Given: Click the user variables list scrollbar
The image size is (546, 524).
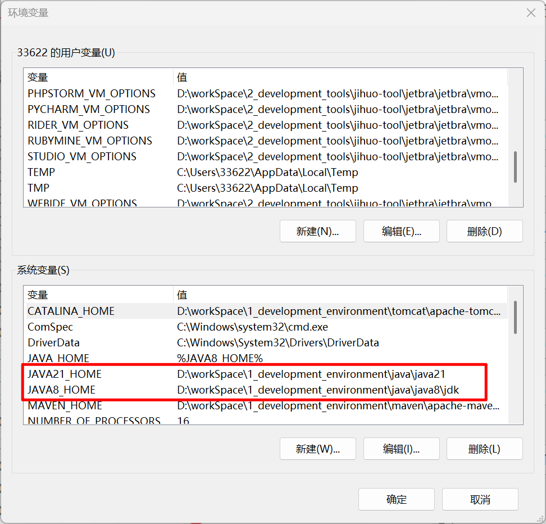Looking at the screenshot, I should (x=515, y=167).
